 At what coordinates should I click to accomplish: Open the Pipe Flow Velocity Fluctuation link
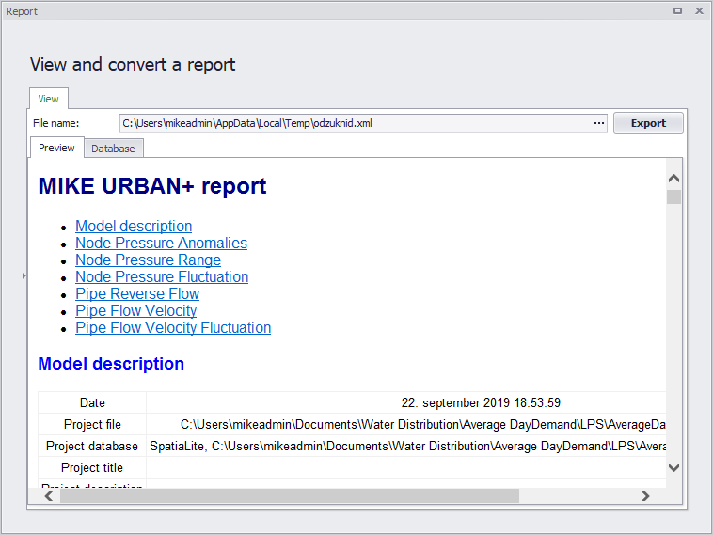point(173,327)
